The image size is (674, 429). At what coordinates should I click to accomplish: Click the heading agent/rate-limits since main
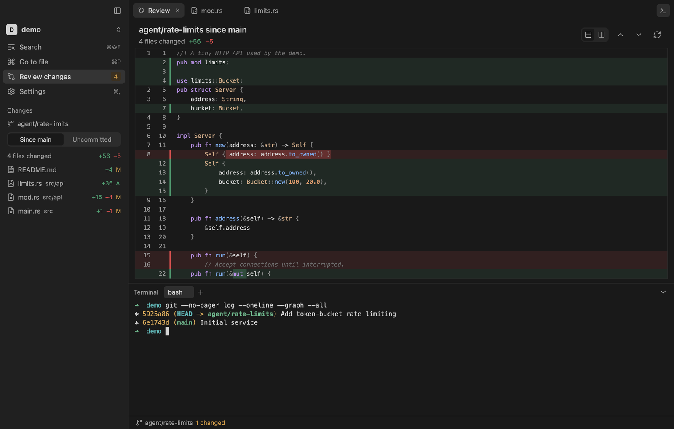point(193,29)
